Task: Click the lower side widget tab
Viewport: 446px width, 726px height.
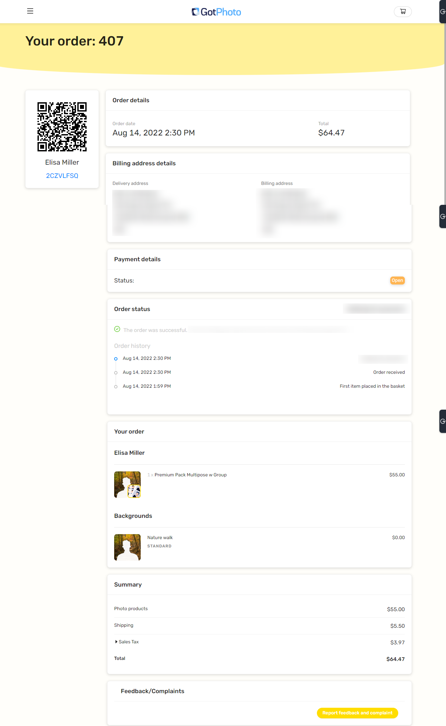Action: tap(442, 421)
